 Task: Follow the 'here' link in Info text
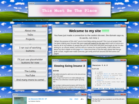pos(82,50)
